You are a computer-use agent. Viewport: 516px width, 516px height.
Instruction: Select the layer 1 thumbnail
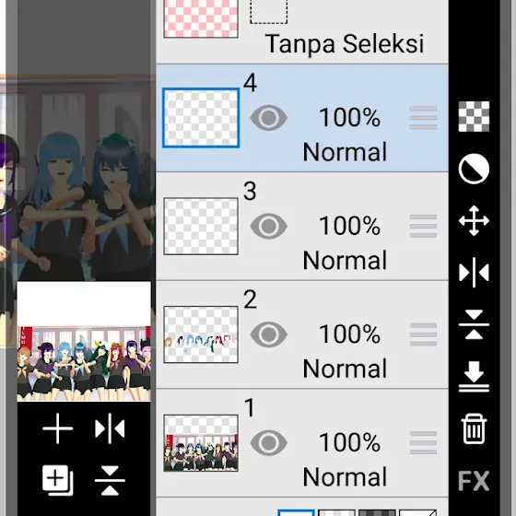(201, 443)
